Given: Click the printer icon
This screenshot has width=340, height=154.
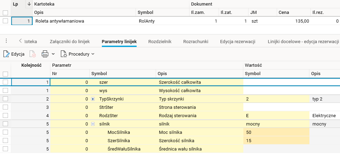Looking at the screenshot, I should click(x=45, y=54).
